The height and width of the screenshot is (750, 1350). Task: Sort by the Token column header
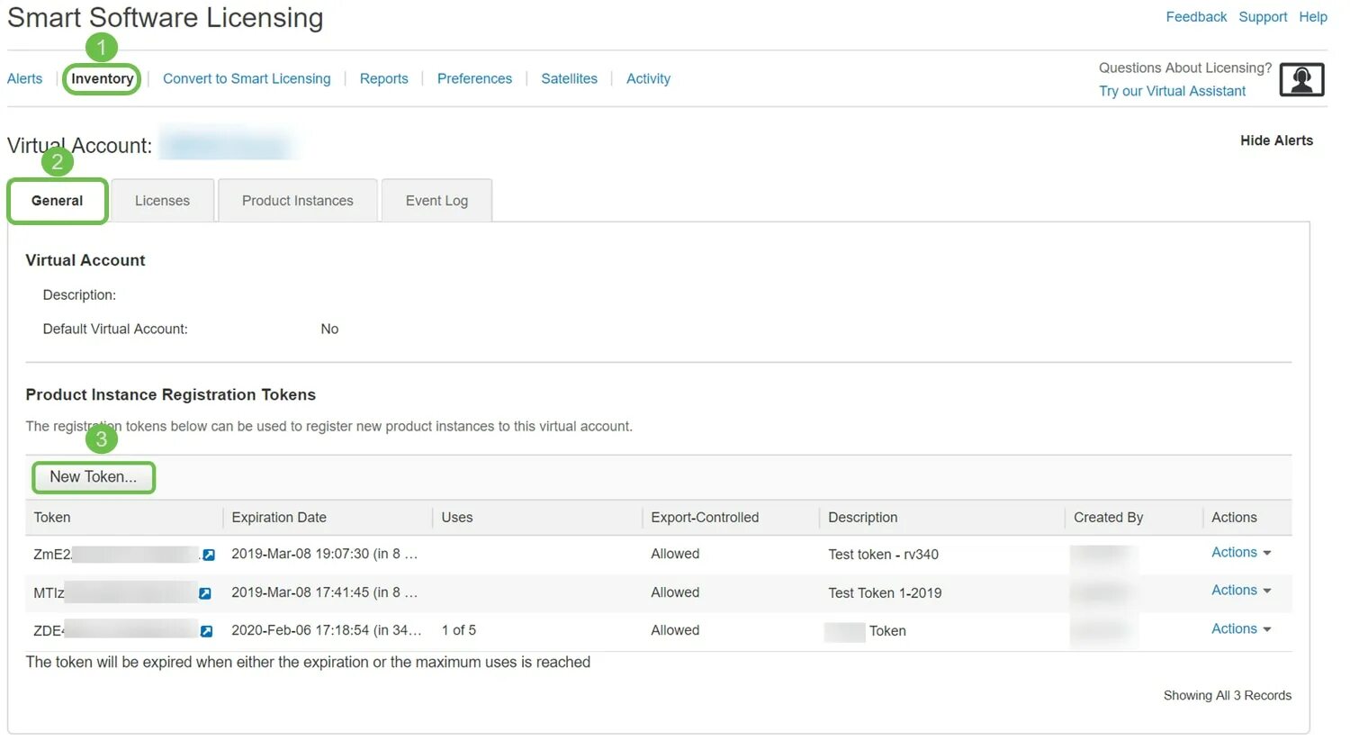(52, 518)
